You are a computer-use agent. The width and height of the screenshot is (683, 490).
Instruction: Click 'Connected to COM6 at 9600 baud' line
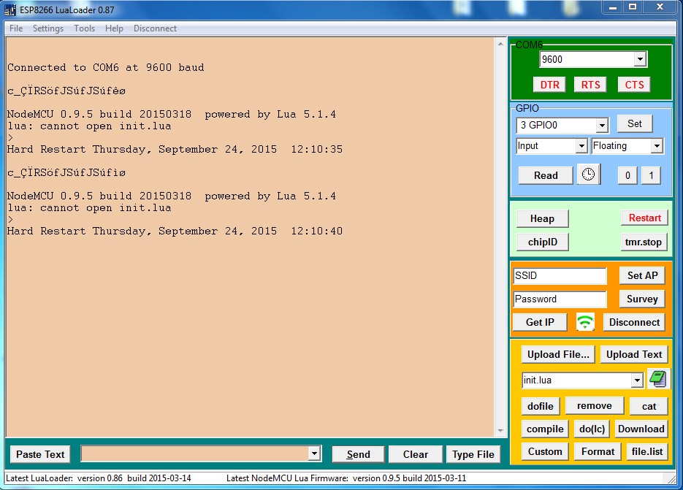coord(105,67)
